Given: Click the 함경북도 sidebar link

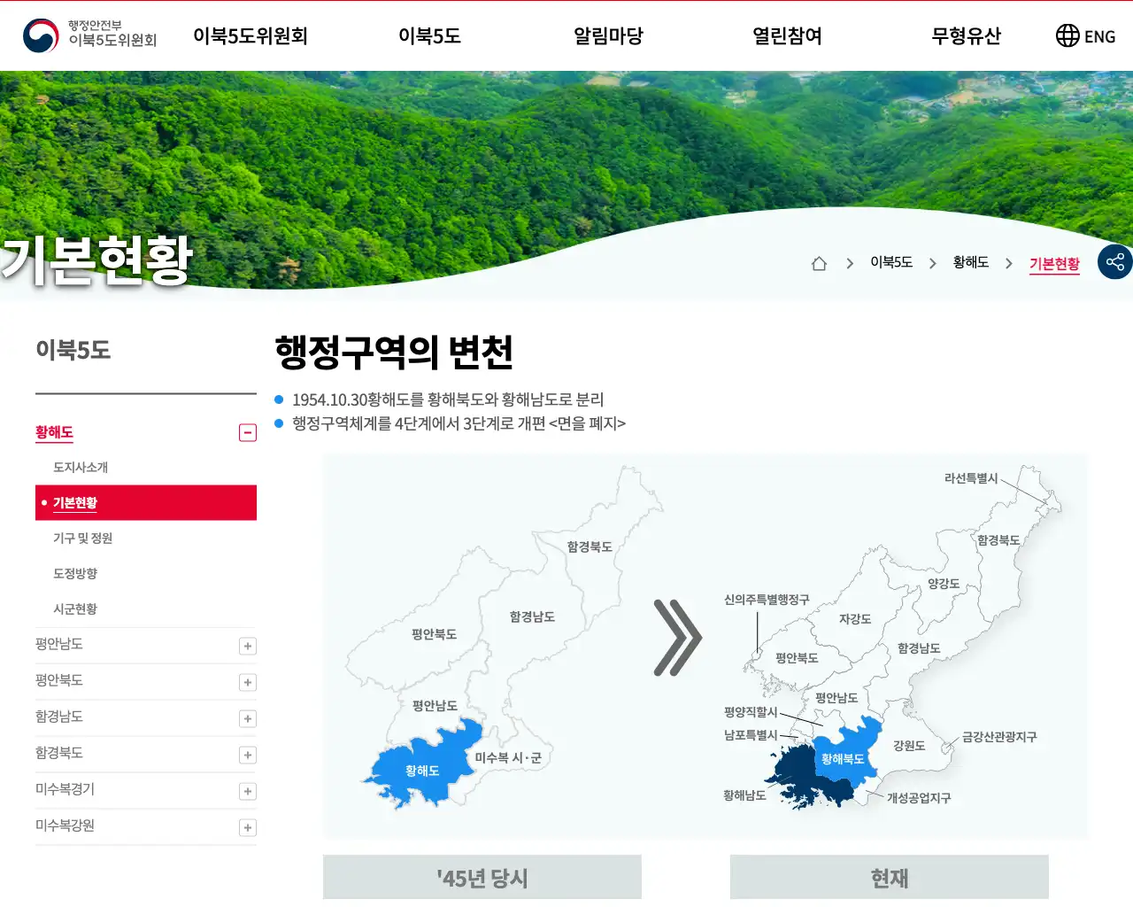Looking at the screenshot, I should (x=59, y=753).
